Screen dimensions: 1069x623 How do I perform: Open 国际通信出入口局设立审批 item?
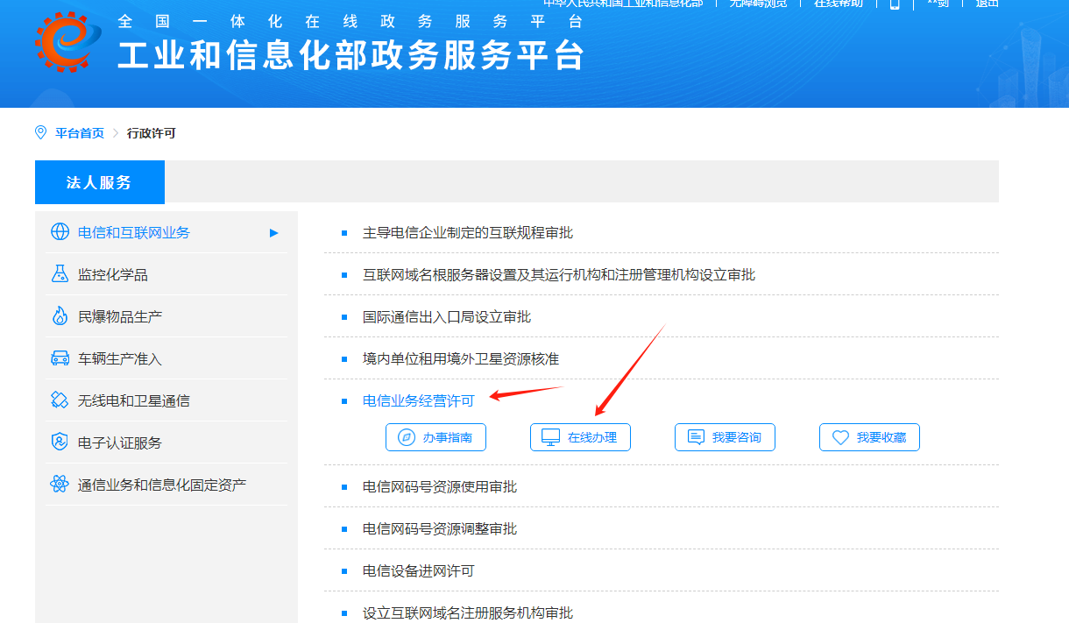pyautogui.click(x=447, y=316)
